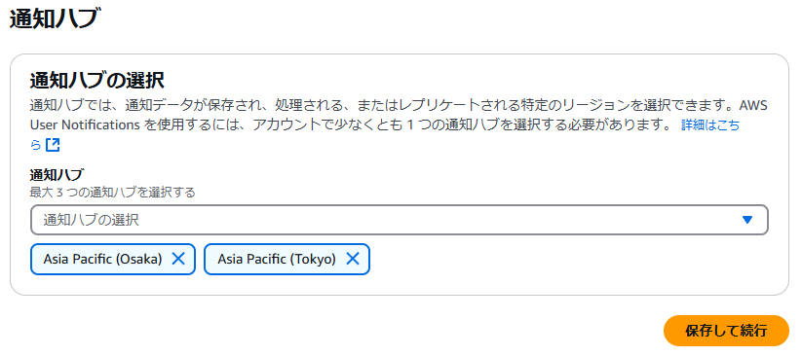Click the 保存して続行 button
The width and height of the screenshot is (802, 355).
(x=726, y=331)
